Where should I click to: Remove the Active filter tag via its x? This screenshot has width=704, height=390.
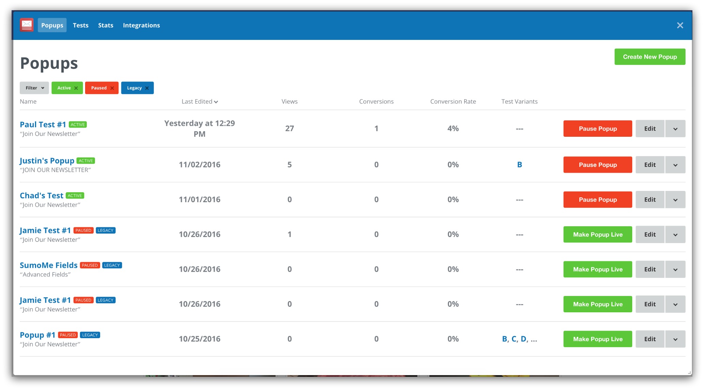76,88
